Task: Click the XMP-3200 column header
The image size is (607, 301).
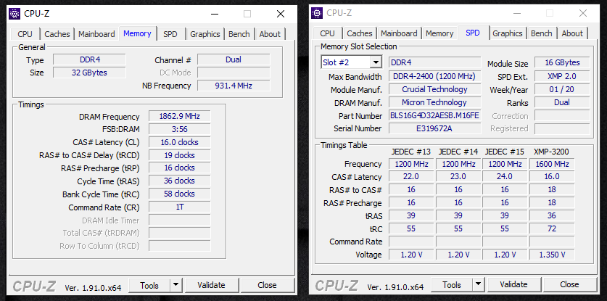Action: tap(551, 152)
